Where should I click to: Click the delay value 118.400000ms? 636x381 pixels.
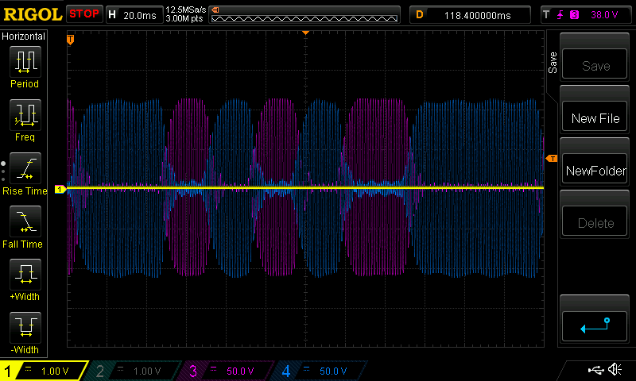[478, 15]
